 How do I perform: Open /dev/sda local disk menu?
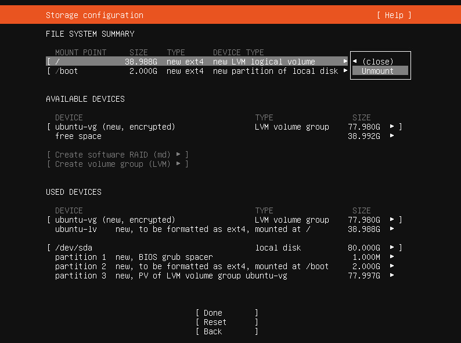coord(392,248)
